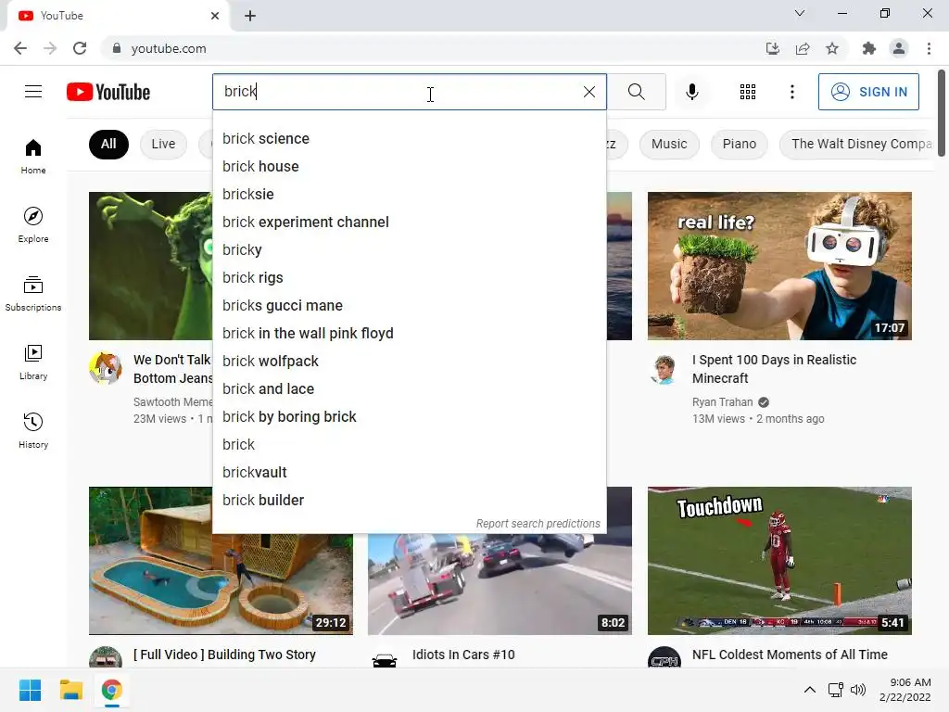Choose suggestion 'brick by boring brick'
Viewport: 949px width, 712px height.
pyautogui.click(x=409, y=417)
